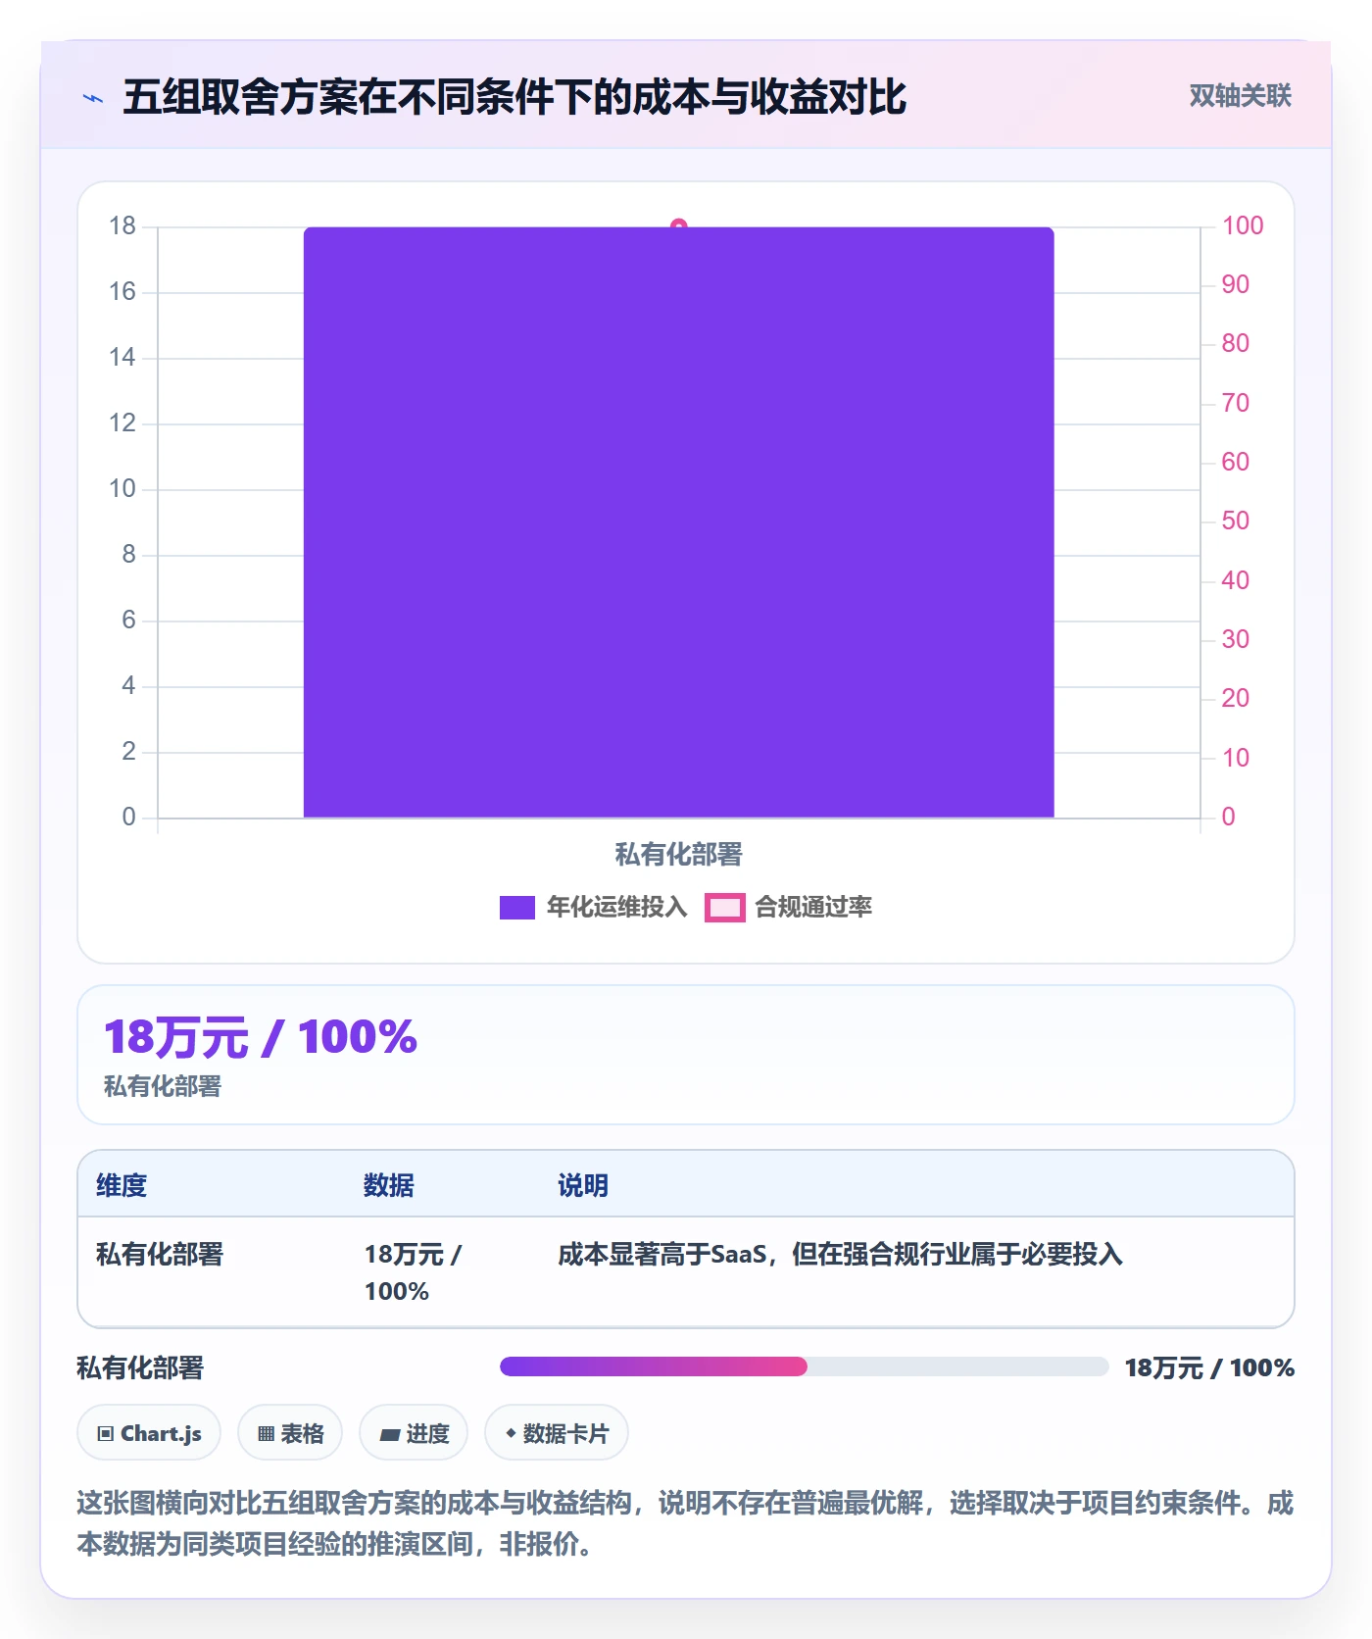Screen dimensions: 1372x1639
Task: Click the pink 合规通过率 legend swatch
Action: (x=725, y=908)
